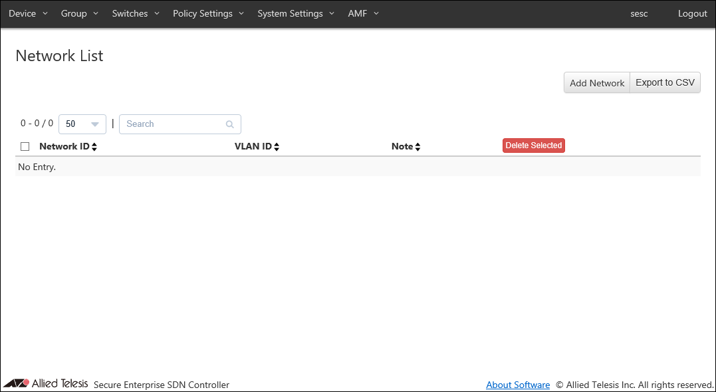Sort by Network ID column arrows
Viewport: 716px width, 392px height.
94,147
